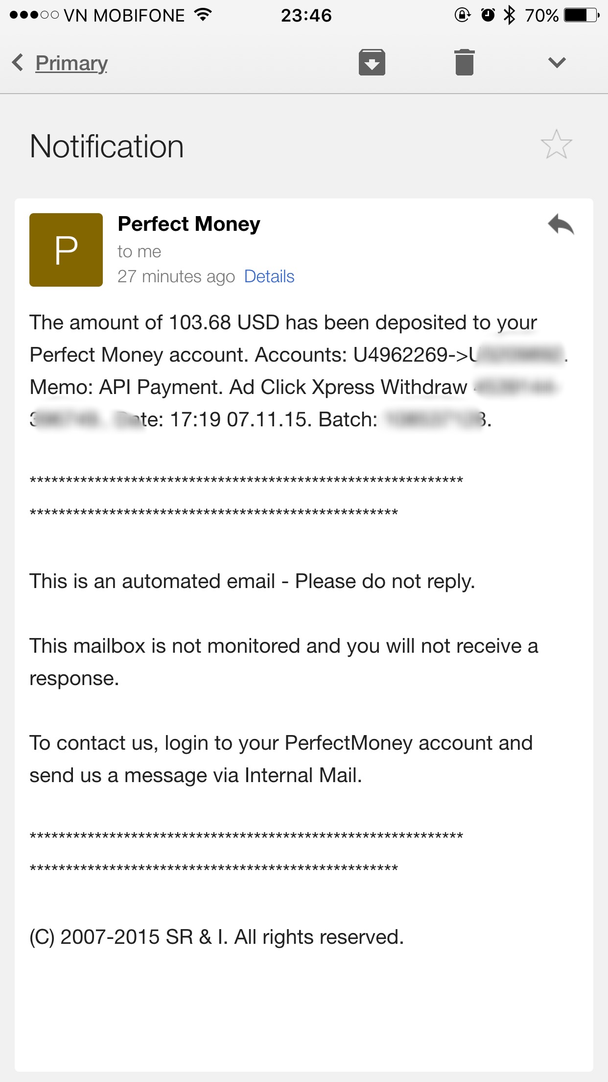The width and height of the screenshot is (608, 1082).
Task: Expand the "to me" recipient line
Action: pos(139,251)
